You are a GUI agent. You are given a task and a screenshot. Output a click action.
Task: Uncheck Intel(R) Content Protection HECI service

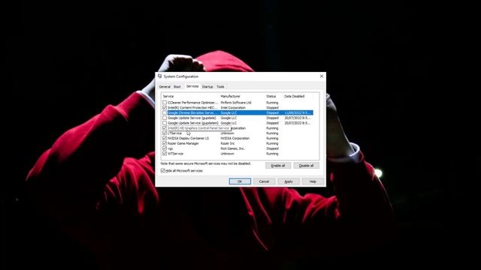(165, 108)
